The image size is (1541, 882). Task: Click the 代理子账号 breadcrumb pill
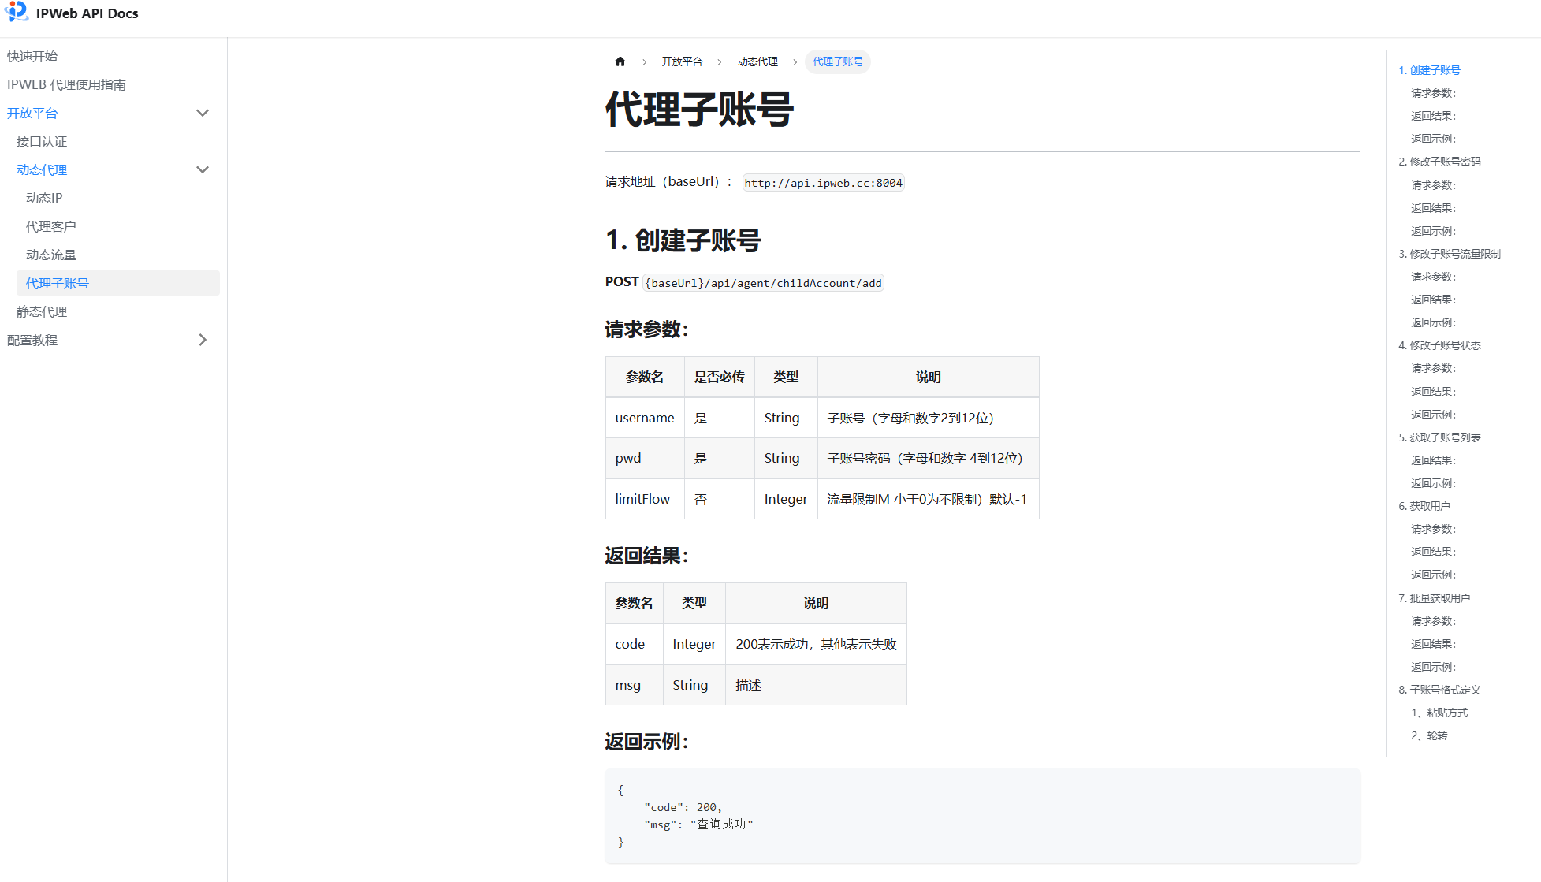[838, 61]
